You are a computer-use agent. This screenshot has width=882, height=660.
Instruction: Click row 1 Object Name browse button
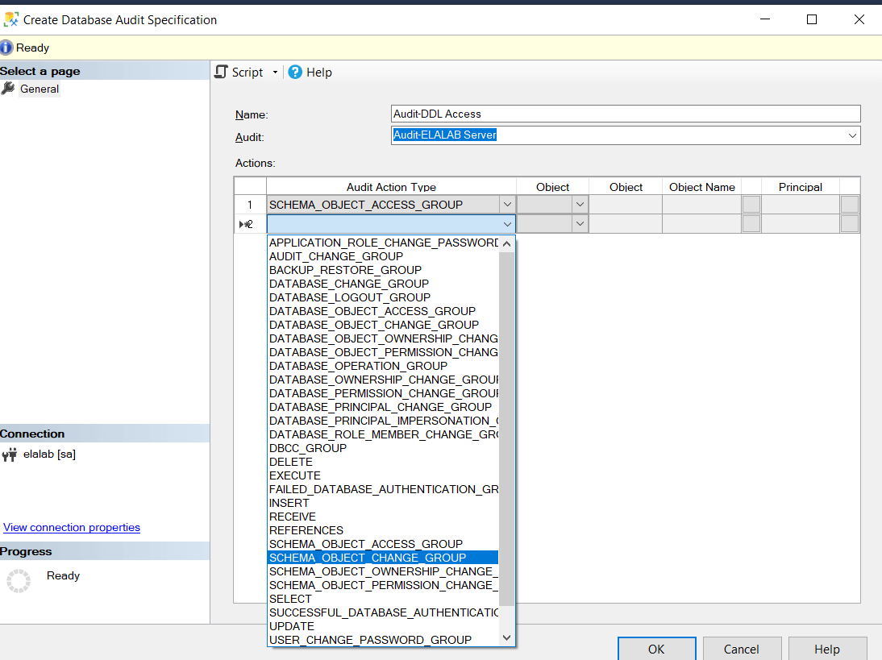(751, 205)
